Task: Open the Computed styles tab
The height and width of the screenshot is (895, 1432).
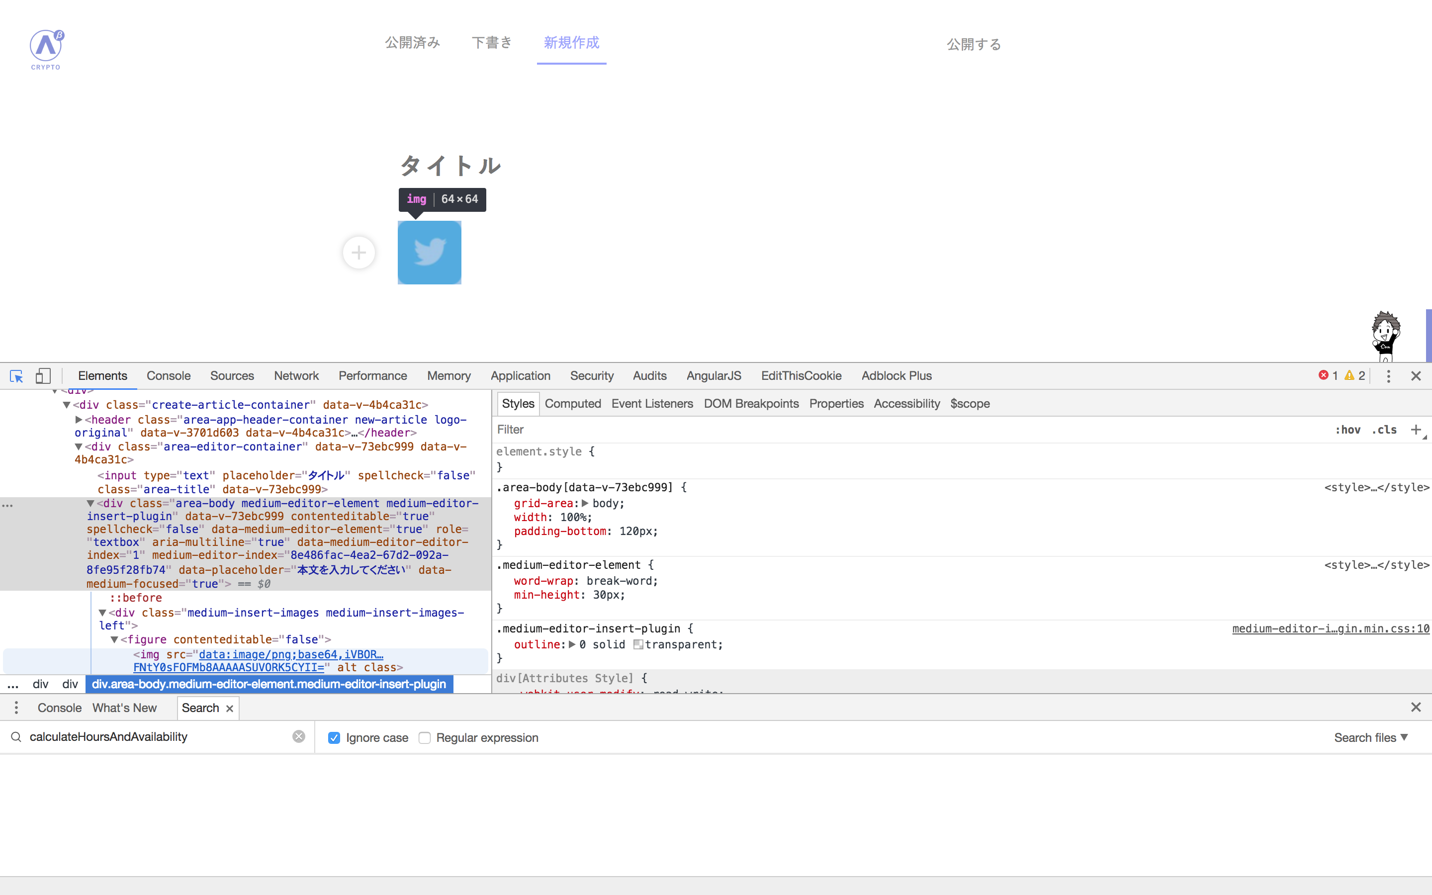Action: pyautogui.click(x=572, y=404)
